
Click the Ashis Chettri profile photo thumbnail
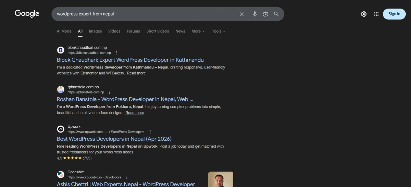pyautogui.click(x=221, y=179)
